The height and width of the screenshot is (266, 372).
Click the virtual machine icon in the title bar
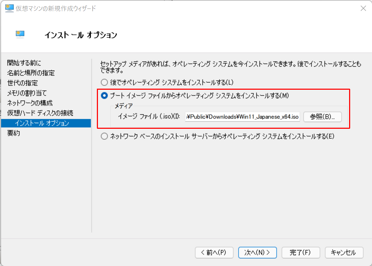pos(8,8)
